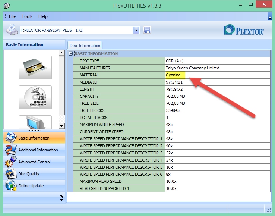Select the disc drive thumbnail icon
This screenshot has width=275, height=216.
coord(35,68)
